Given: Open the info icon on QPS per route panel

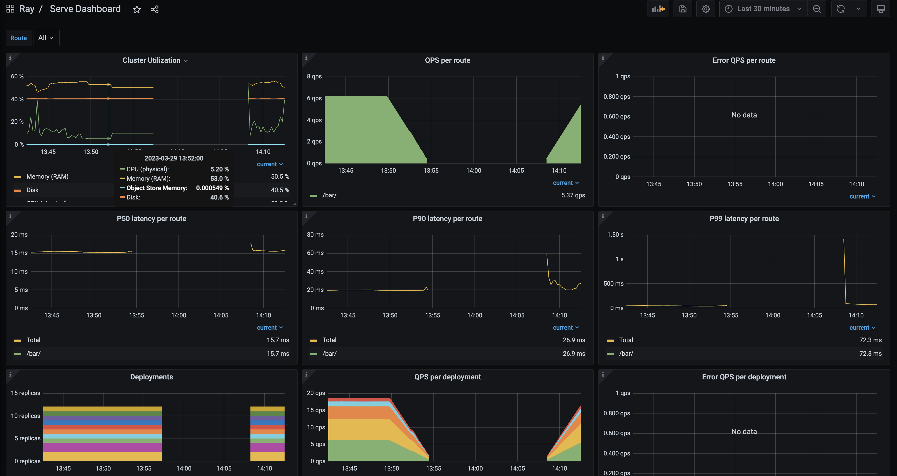Looking at the screenshot, I should [x=306, y=58].
